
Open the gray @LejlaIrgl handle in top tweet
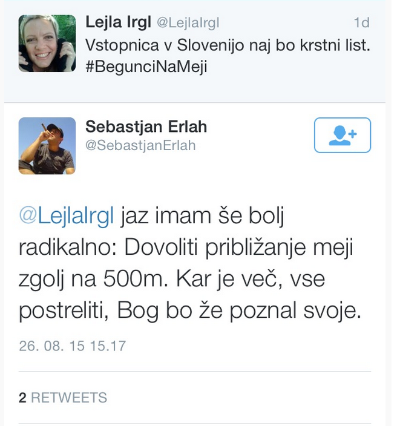click(x=188, y=24)
